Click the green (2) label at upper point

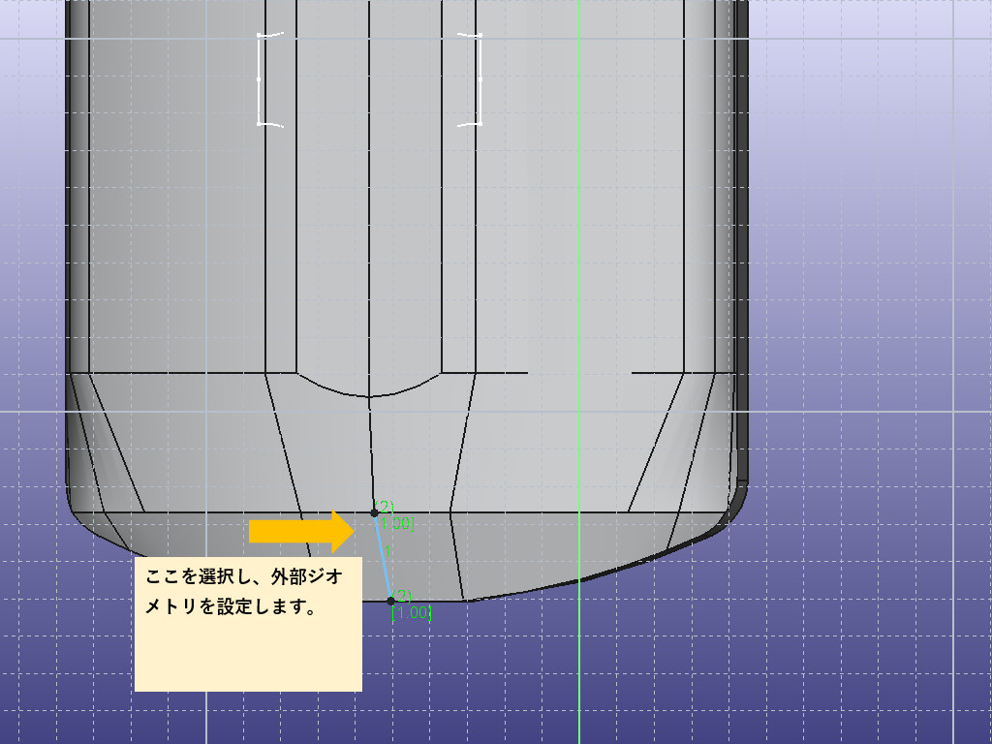pos(384,506)
